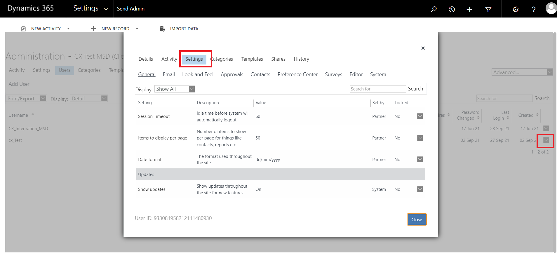Click Dynamics 365 home label

pyautogui.click(x=31, y=8)
